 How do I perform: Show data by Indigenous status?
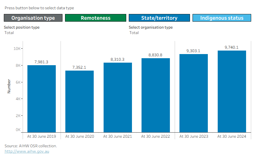click(222, 18)
